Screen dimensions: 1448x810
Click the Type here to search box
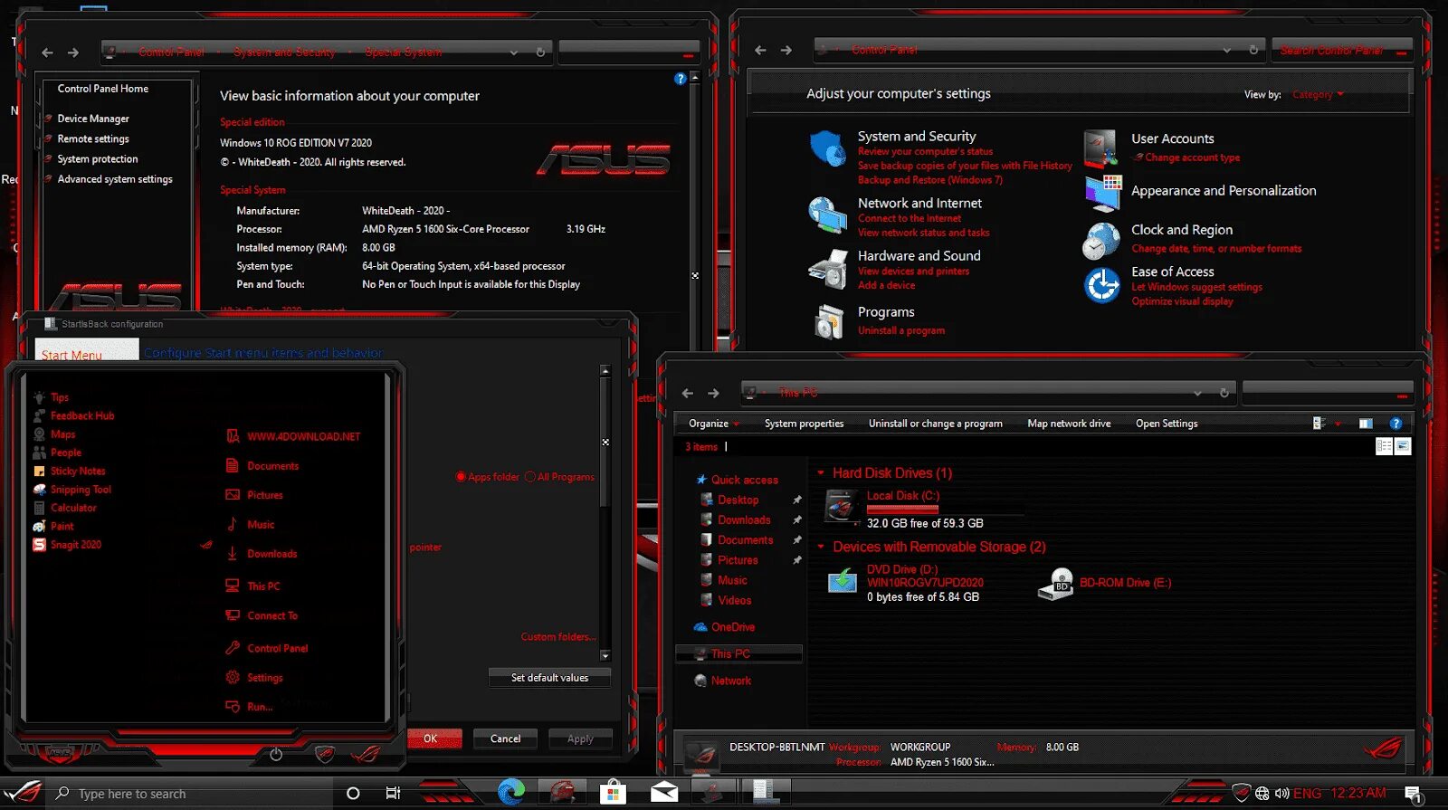click(190, 794)
